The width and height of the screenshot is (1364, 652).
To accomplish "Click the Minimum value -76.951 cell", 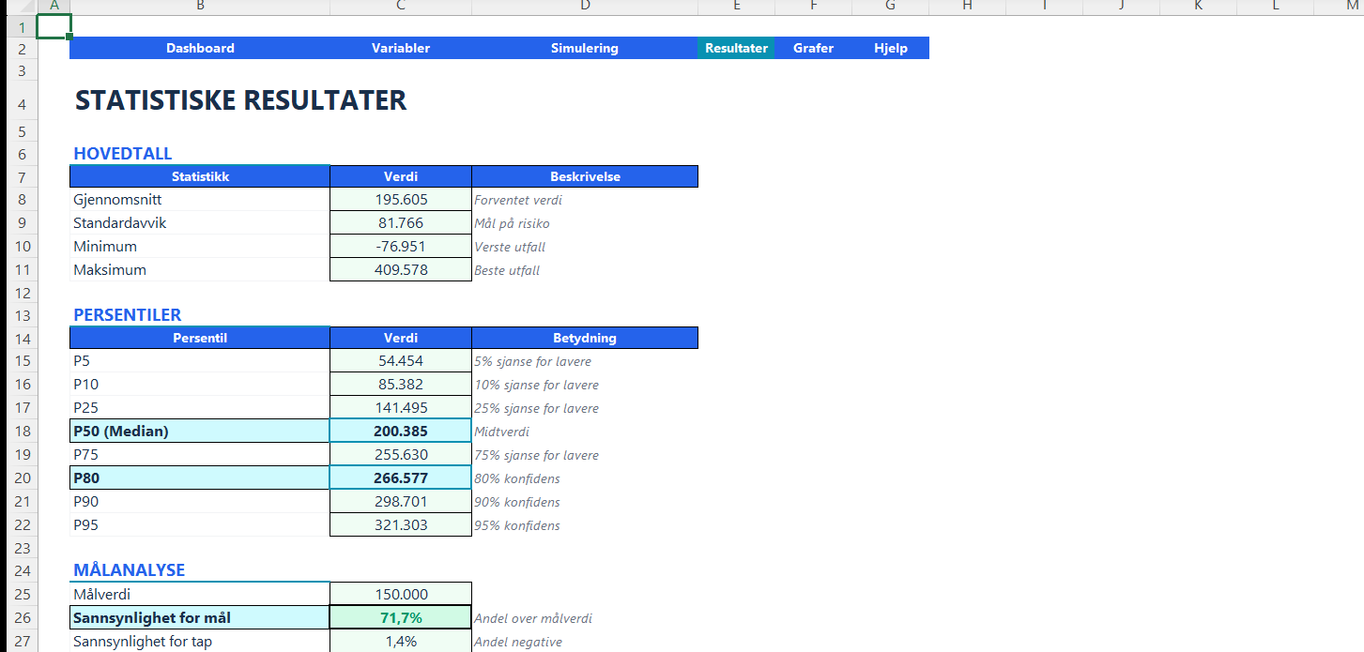I will (401, 247).
